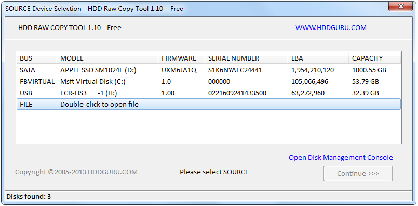The image size is (418, 206).
Task: Click the LBA column header
Action: tap(318, 58)
